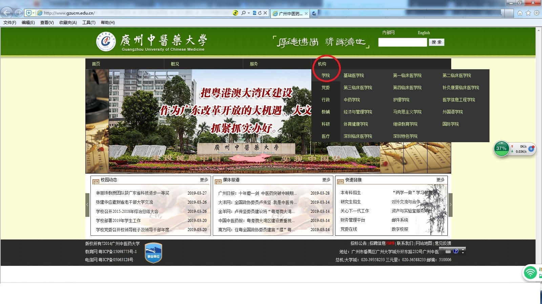Open 邮件系统 quick link
The image size is (542, 304).
click(400, 220)
